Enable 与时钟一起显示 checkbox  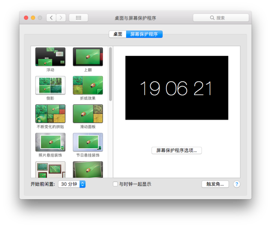(x=115, y=184)
